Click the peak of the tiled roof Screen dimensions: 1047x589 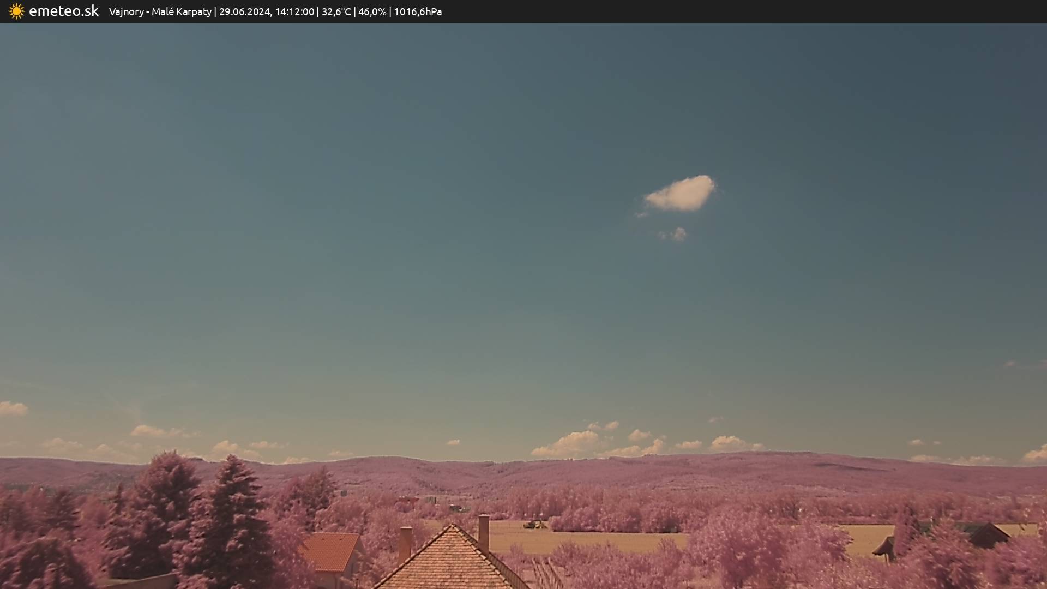click(452, 527)
